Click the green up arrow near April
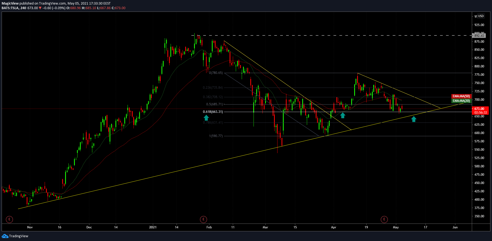This screenshot has width=492, height=241. (x=343, y=115)
